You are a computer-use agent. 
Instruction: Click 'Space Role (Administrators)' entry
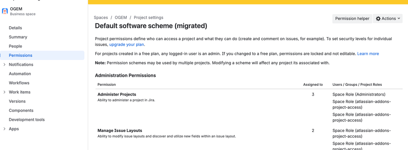click(x=359, y=94)
